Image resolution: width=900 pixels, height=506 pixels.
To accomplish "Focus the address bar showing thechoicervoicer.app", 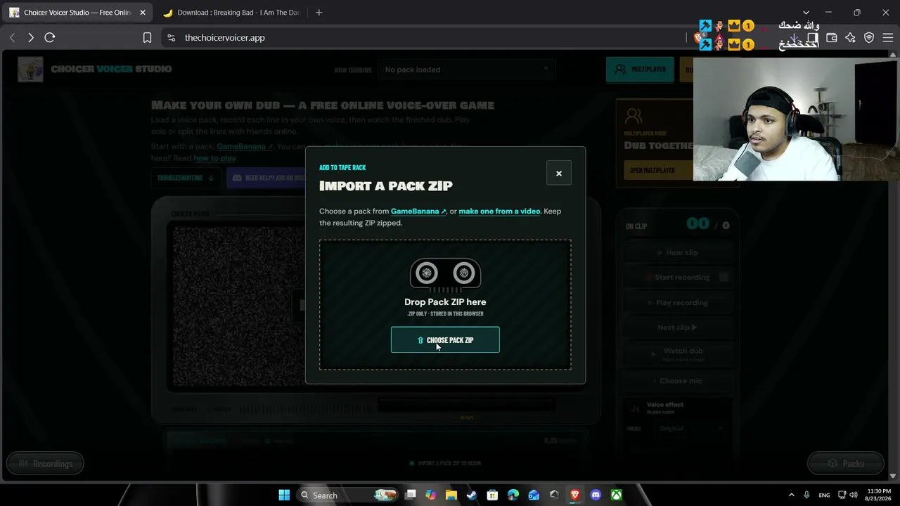I will (422, 38).
